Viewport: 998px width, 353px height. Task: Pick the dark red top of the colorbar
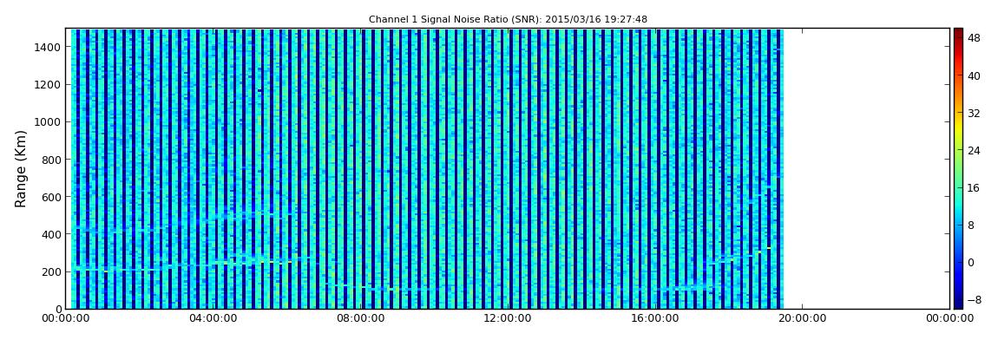click(x=958, y=33)
